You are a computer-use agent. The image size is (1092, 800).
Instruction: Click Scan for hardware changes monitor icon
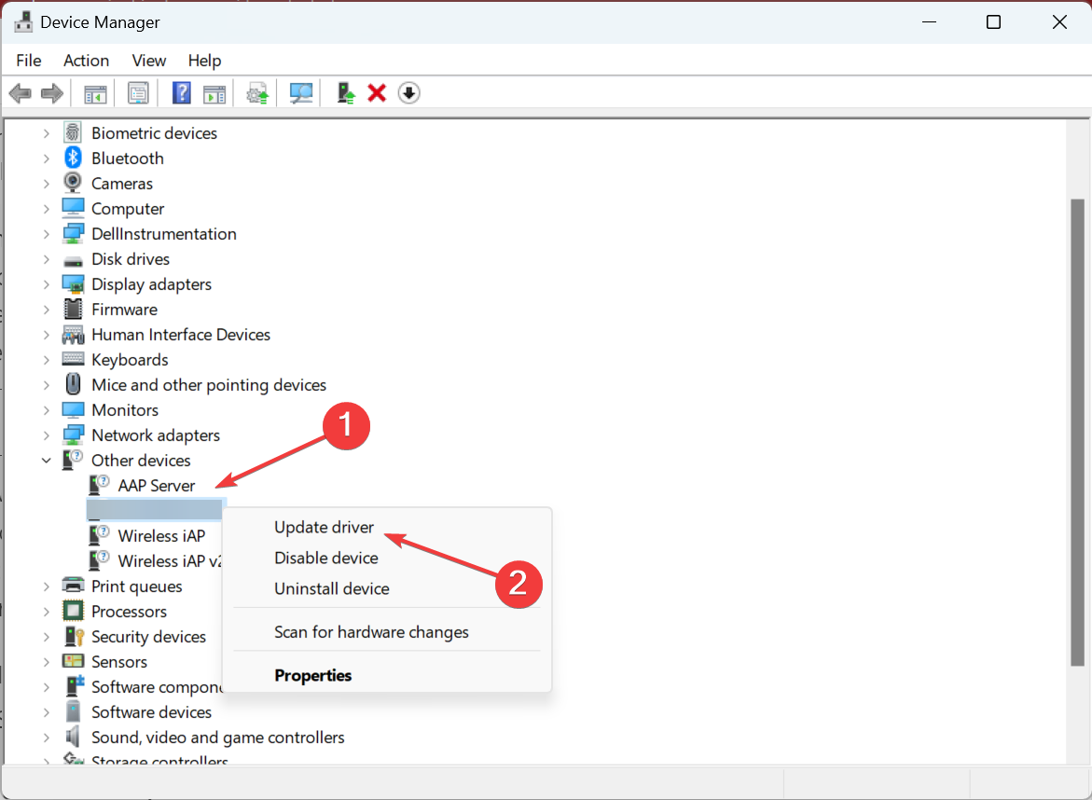coord(301,93)
